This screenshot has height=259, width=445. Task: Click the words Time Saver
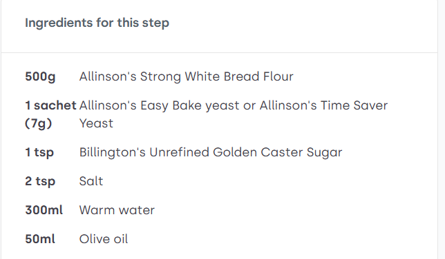pos(354,105)
